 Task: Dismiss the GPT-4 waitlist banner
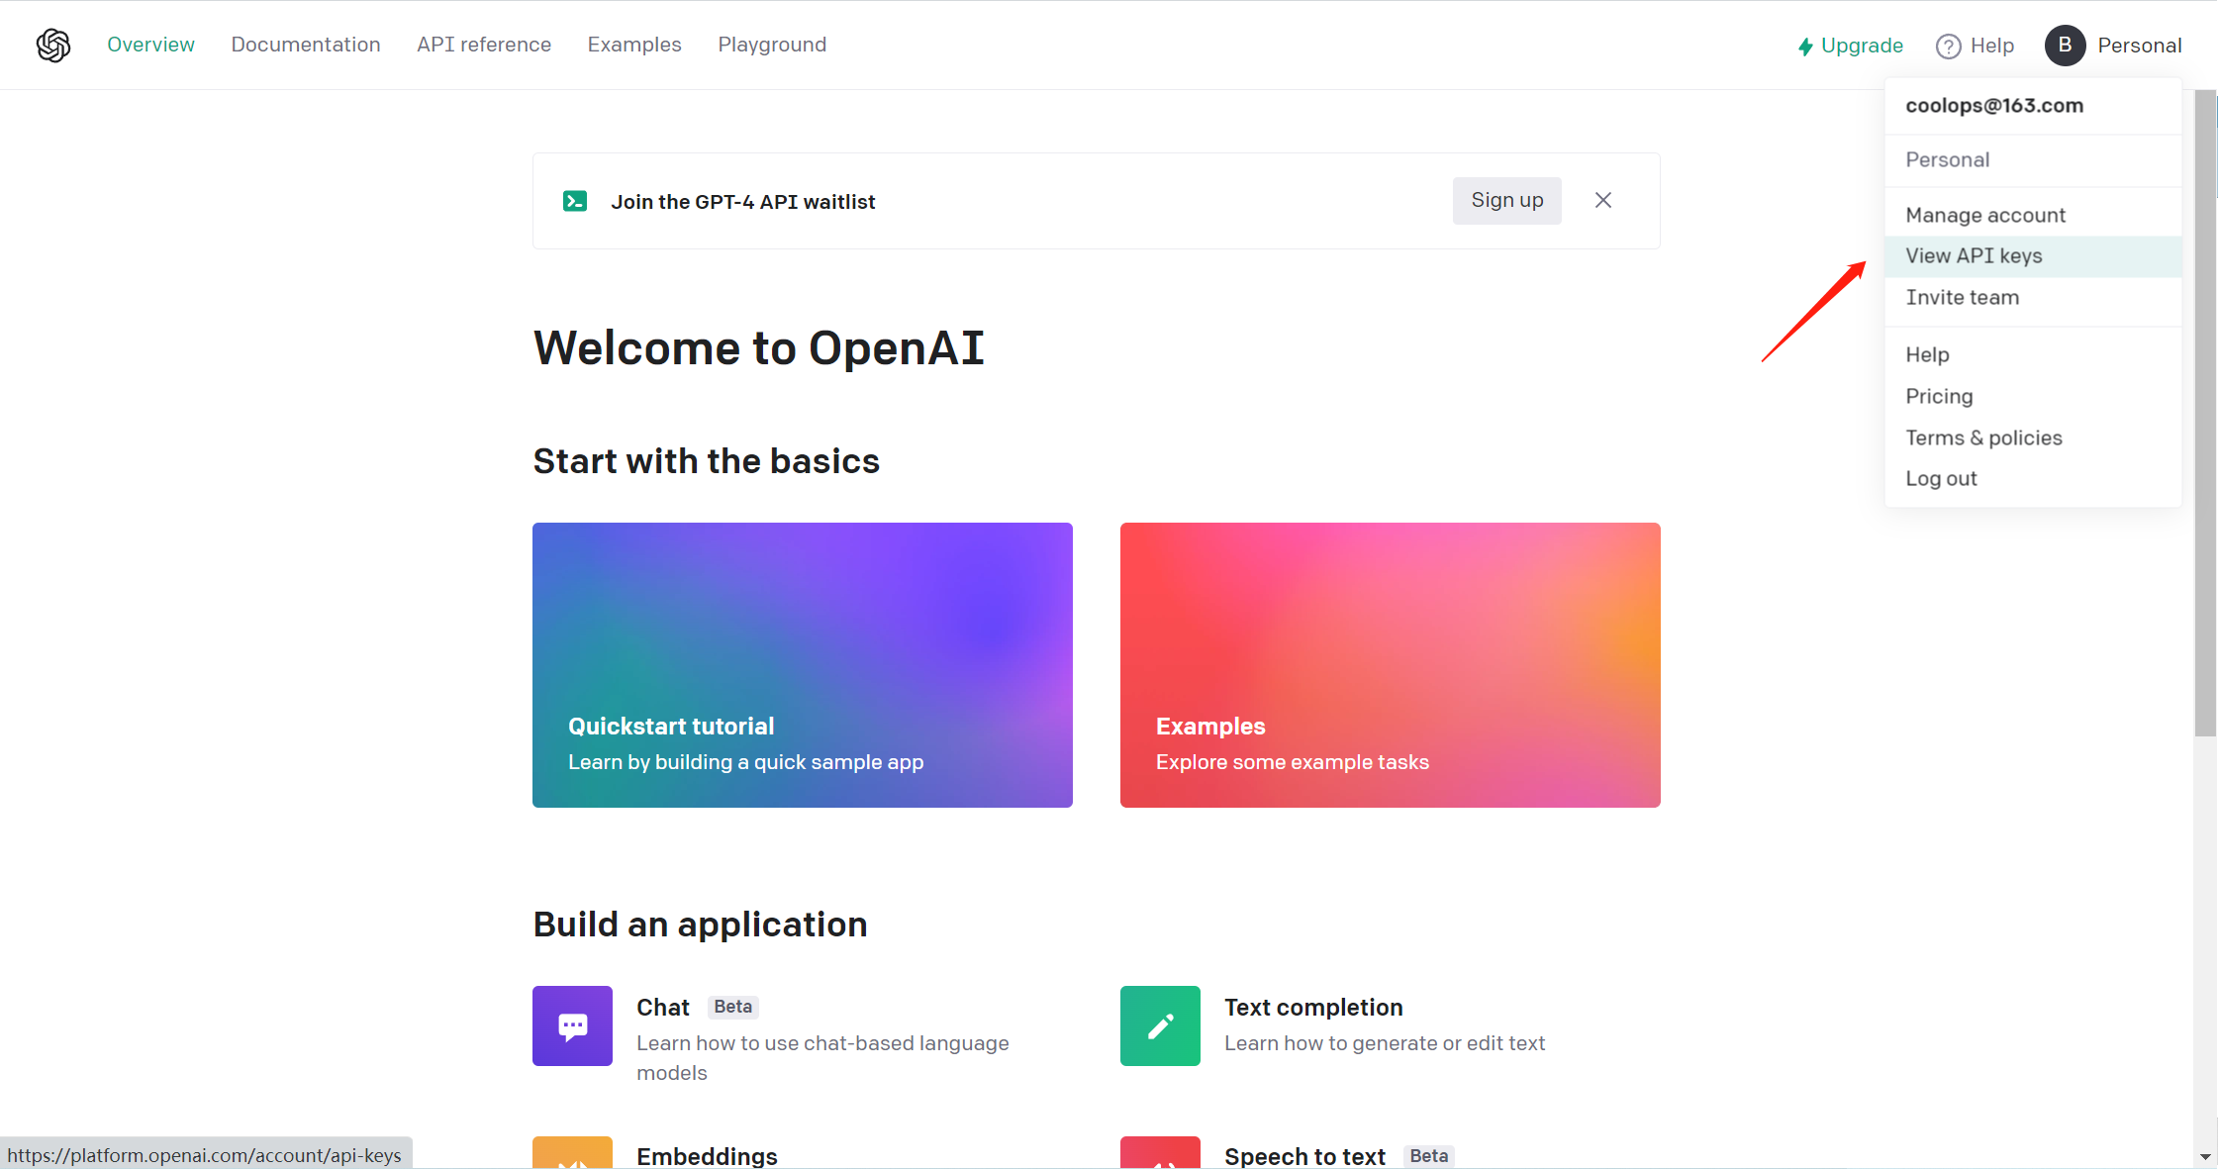tap(1603, 200)
